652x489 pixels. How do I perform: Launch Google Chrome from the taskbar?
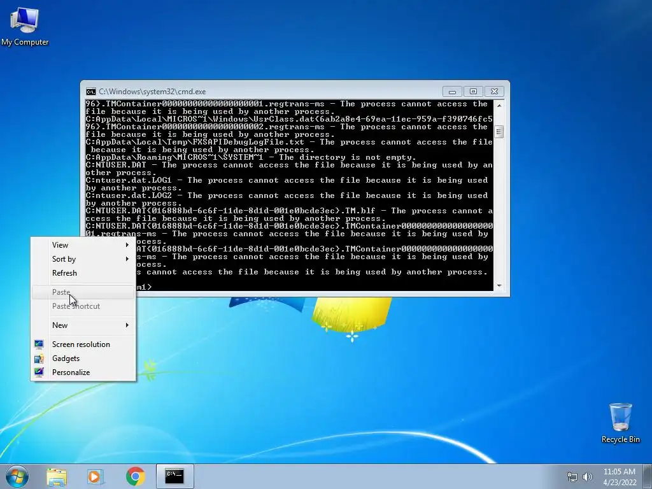tap(135, 476)
